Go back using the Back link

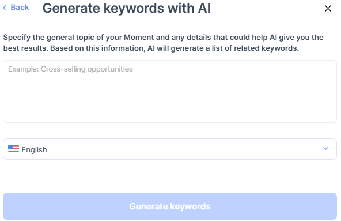[16, 8]
